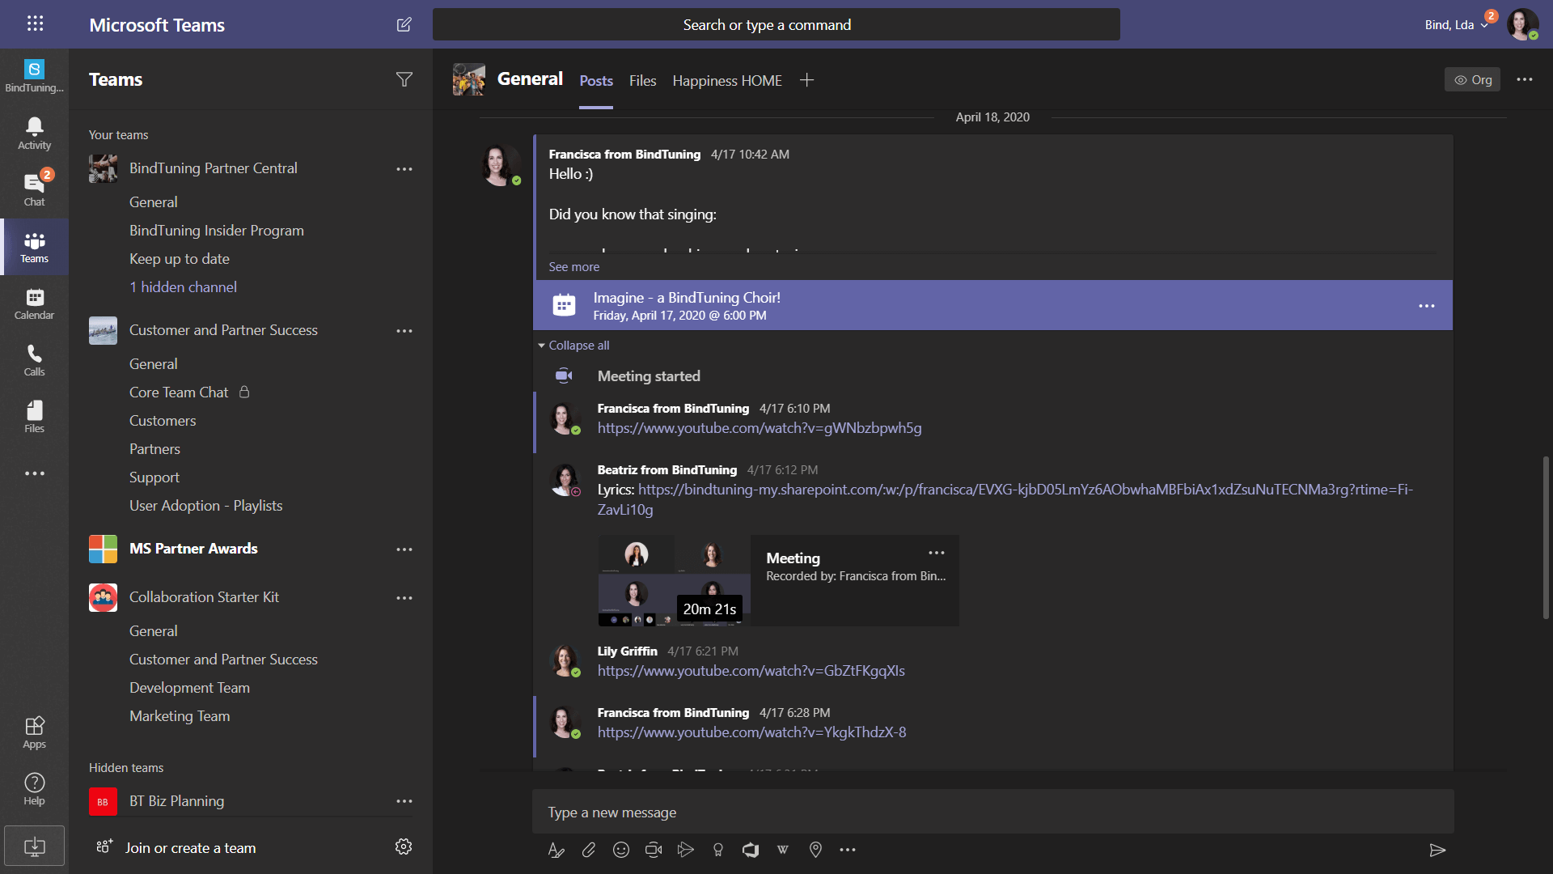The height and width of the screenshot is (874, 1553).
Task: Click the Format text icon
Action: [556, 850]
